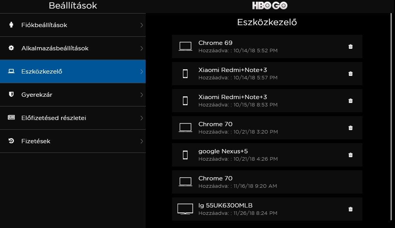
Task: Select the lg 55UK6300MLB device name
Action: pos(225,206)
